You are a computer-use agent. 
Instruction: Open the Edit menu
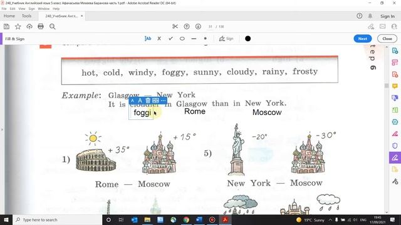click(x=13, y=9)
